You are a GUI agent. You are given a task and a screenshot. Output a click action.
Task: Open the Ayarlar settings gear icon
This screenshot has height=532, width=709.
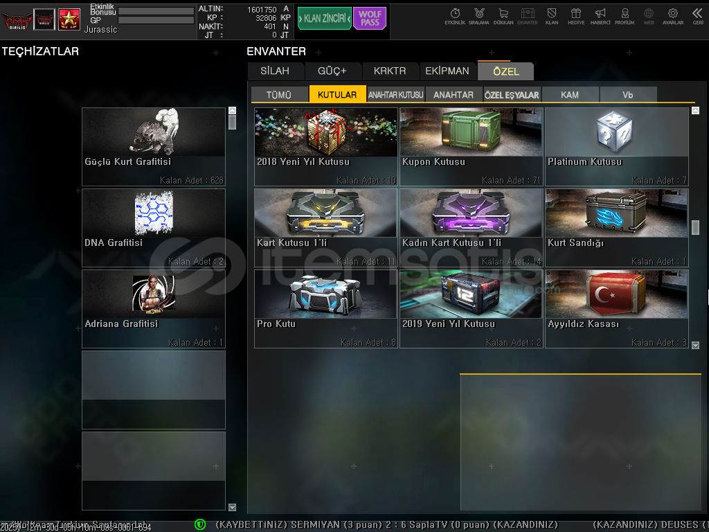[x=673, y=17]
